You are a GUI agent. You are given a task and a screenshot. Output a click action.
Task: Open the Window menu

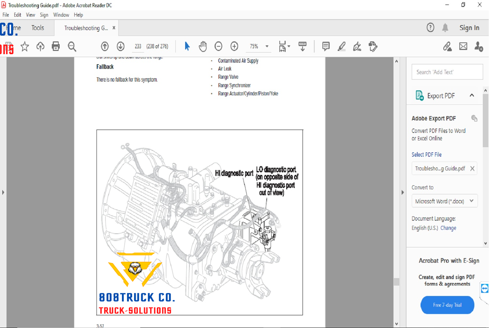coord(61,15)
